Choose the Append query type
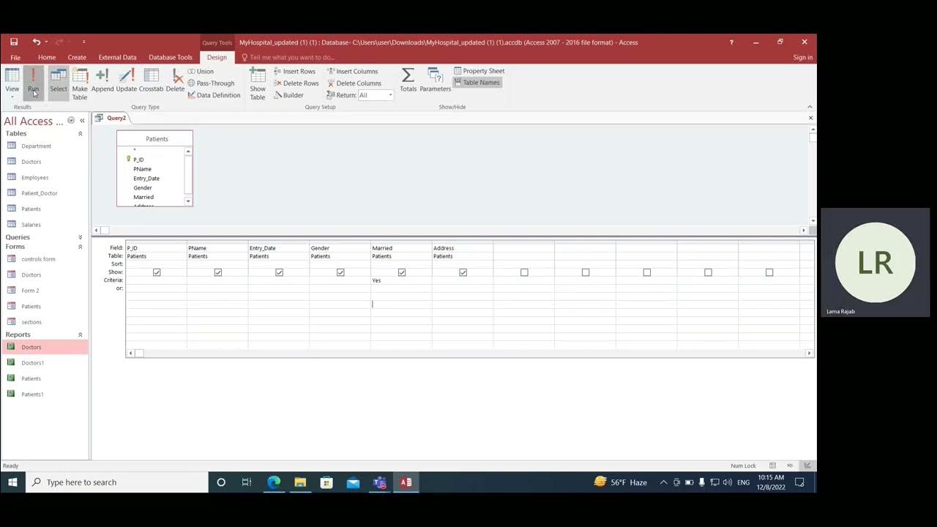The height and width of the screenshot is (527, 937). (102, 81)
